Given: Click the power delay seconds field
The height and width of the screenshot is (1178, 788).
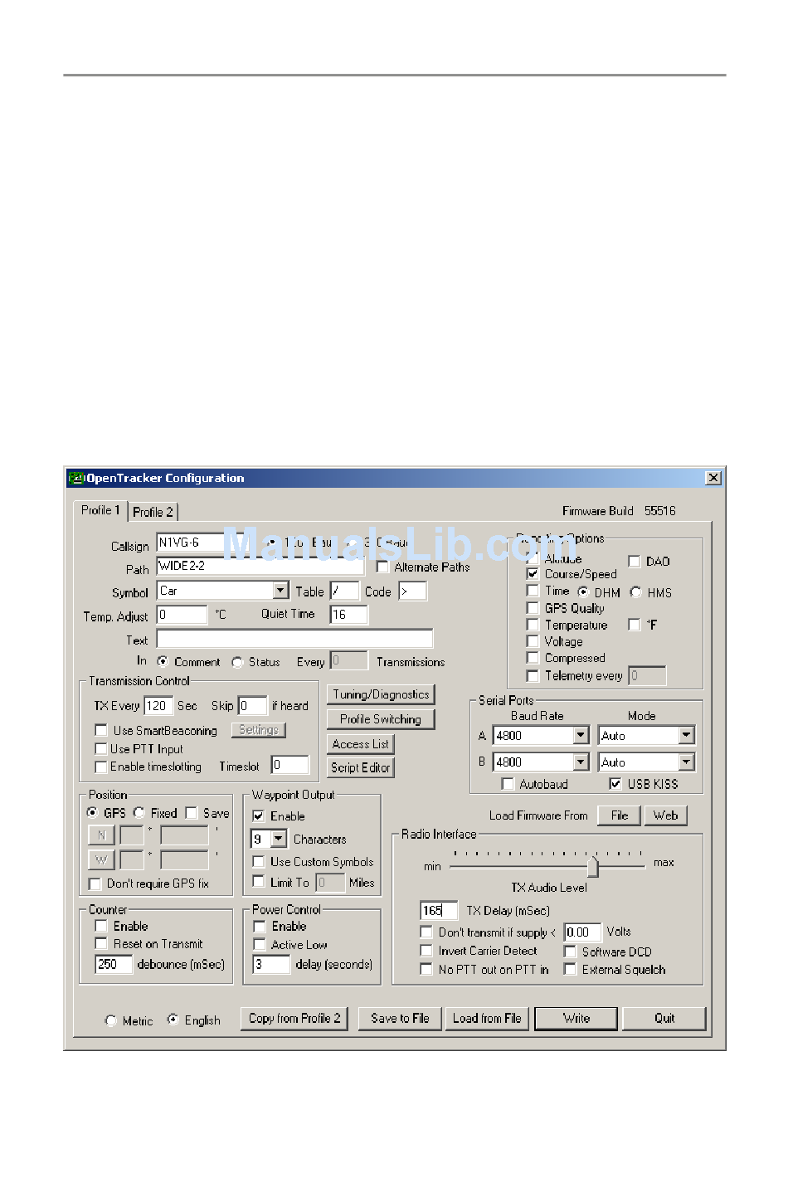Looking at the screenshot, I should (271, 964).
